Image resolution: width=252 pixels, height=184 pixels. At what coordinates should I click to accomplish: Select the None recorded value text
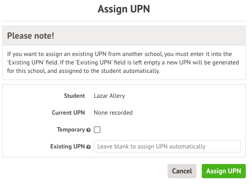point(113,112)
